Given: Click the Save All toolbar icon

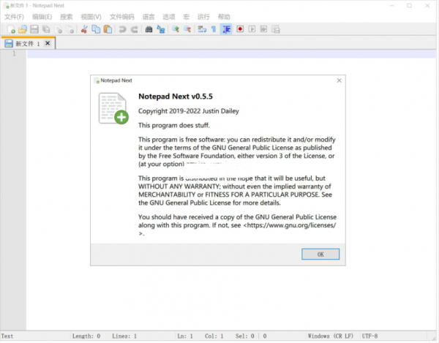Looking at the screenshot, I should (46, 29).
